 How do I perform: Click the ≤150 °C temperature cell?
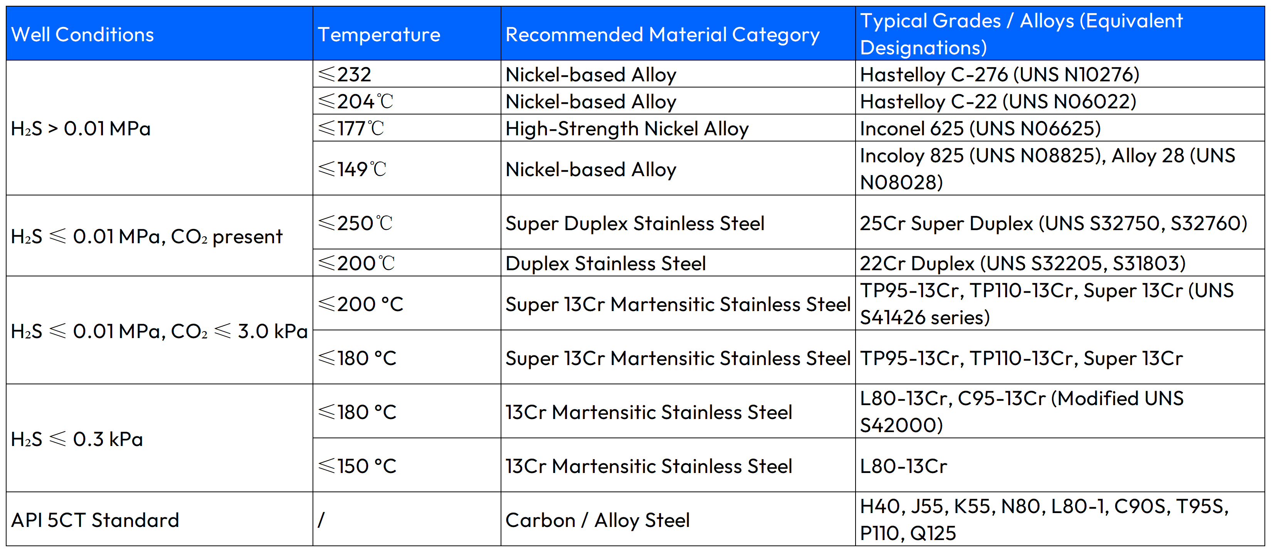(x=357, y=466)
